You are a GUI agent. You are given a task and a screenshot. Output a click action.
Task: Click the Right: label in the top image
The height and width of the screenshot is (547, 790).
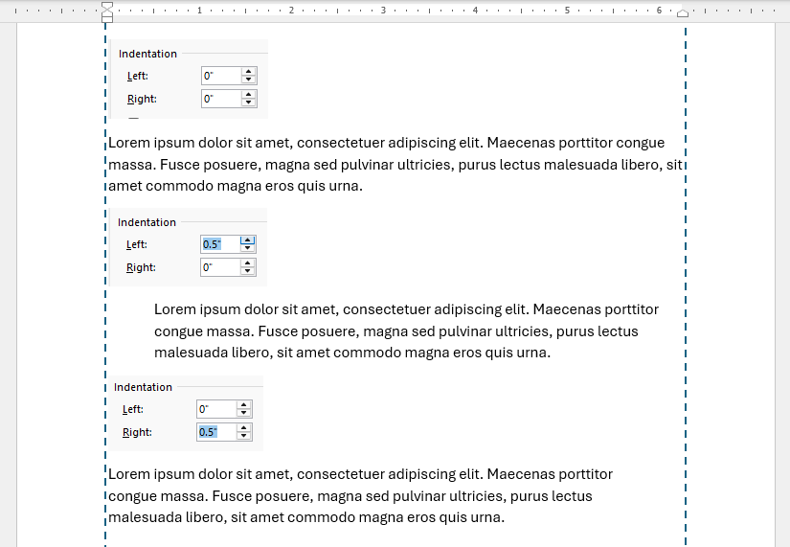[142, 99]
